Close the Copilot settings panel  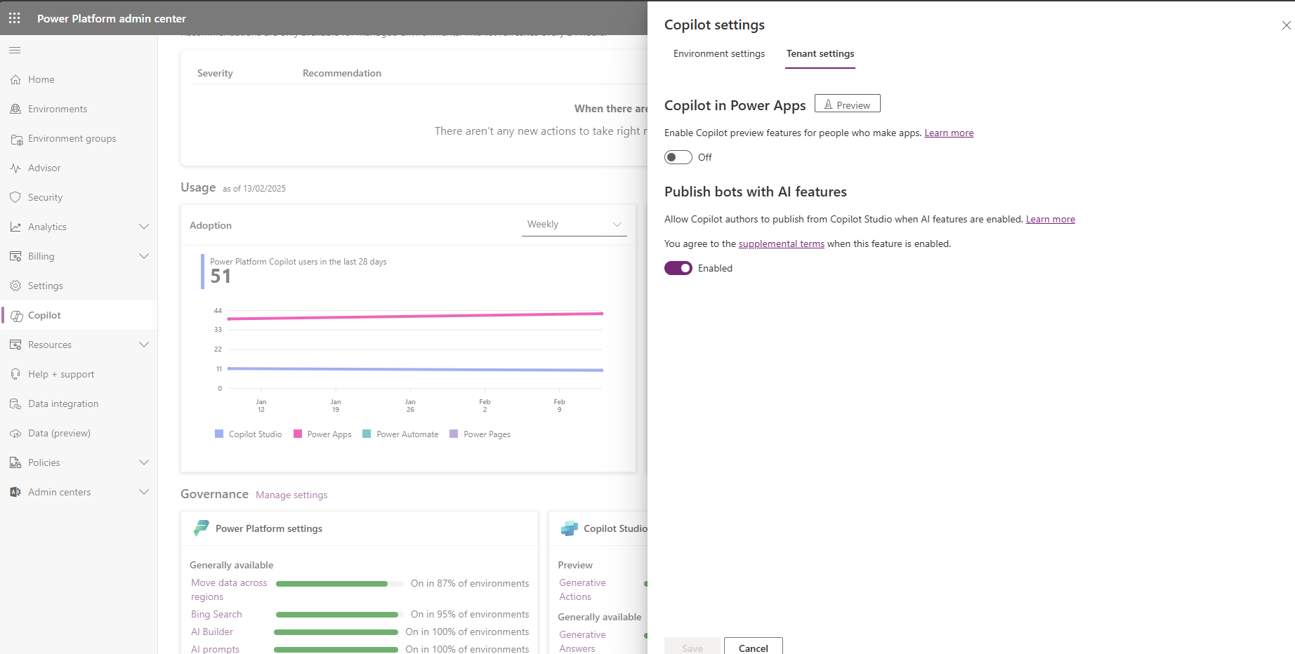1286,25
